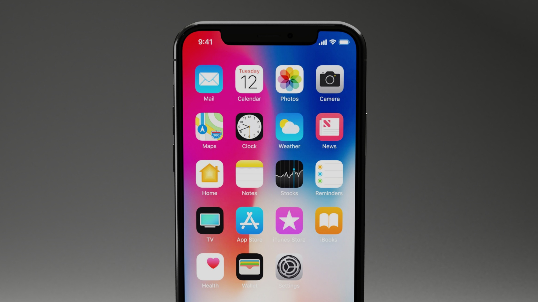Launch the App Store

tap(249, 221)
